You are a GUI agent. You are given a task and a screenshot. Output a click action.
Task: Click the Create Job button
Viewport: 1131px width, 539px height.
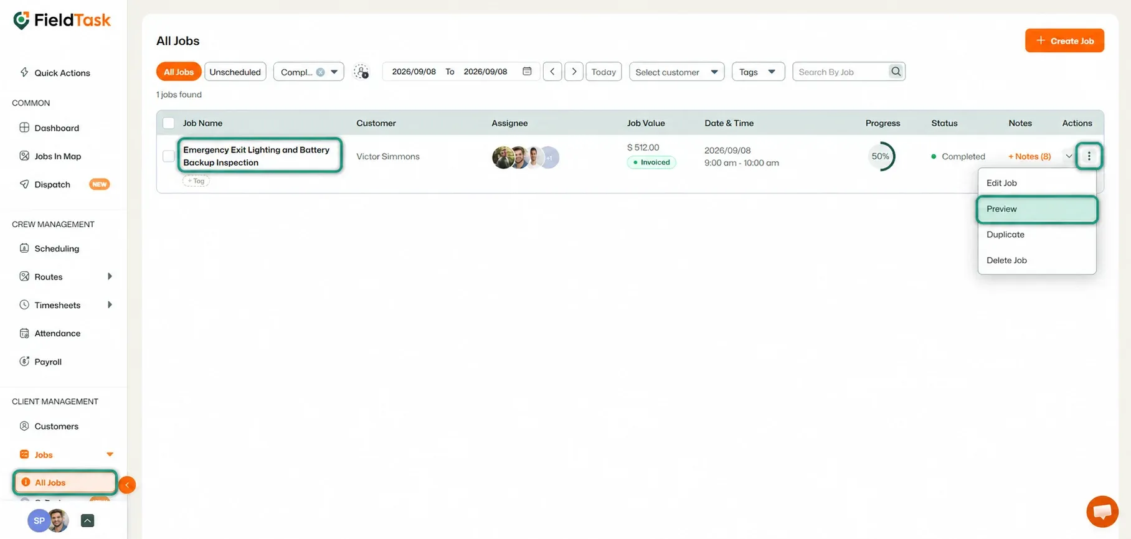click(1064, 40)
